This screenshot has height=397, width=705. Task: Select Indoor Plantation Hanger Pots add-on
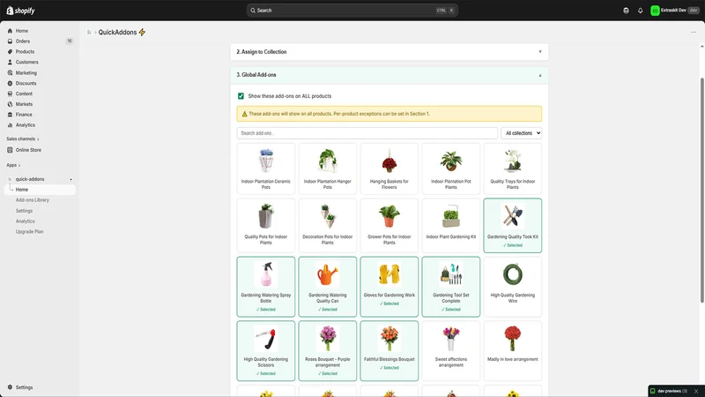tap(327, 169)
